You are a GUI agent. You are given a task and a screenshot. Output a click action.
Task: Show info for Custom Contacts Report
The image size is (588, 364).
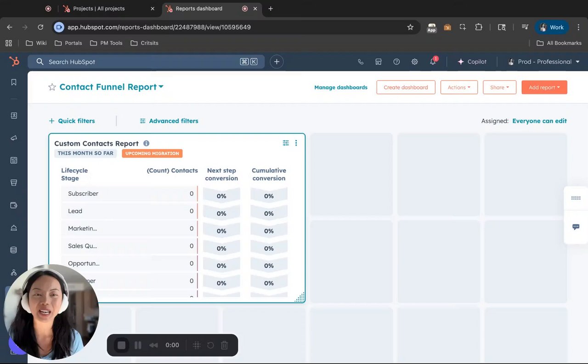click(x=147, y=143)
